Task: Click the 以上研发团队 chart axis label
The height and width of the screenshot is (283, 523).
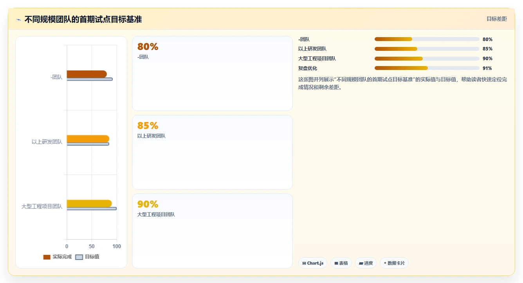Action: coord(47,141)
